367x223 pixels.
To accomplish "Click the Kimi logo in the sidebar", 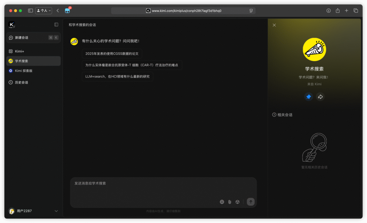I will [x=12, y=24].
